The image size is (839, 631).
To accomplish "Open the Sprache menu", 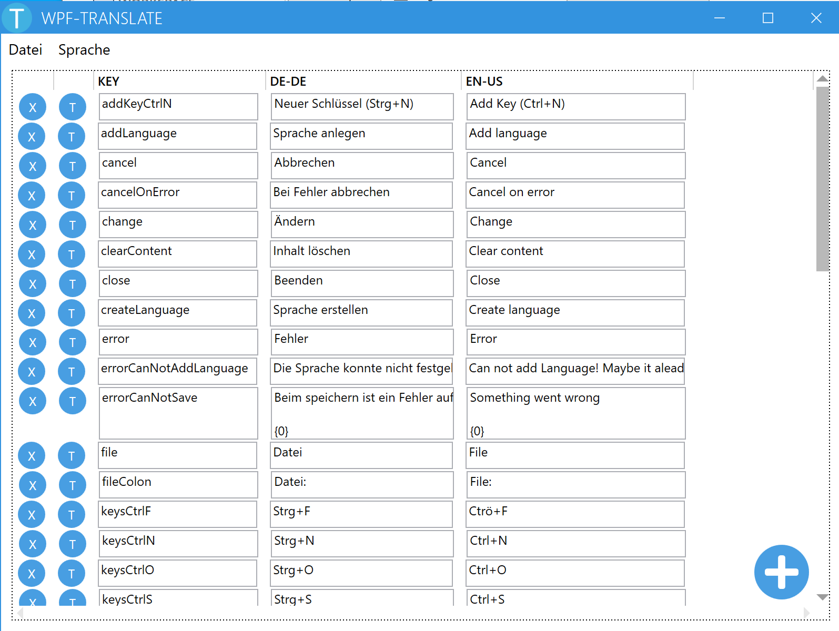I will point(84,50).
